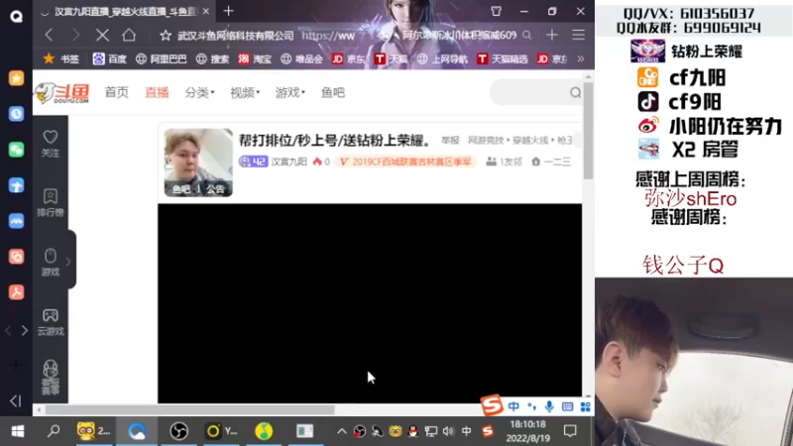Expand the 视频 dropdown menu
The image size is (793, 446).
245,92
